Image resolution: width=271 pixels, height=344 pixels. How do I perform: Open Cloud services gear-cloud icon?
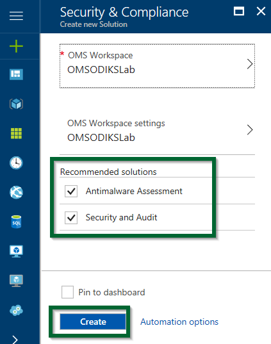[16, 310]
